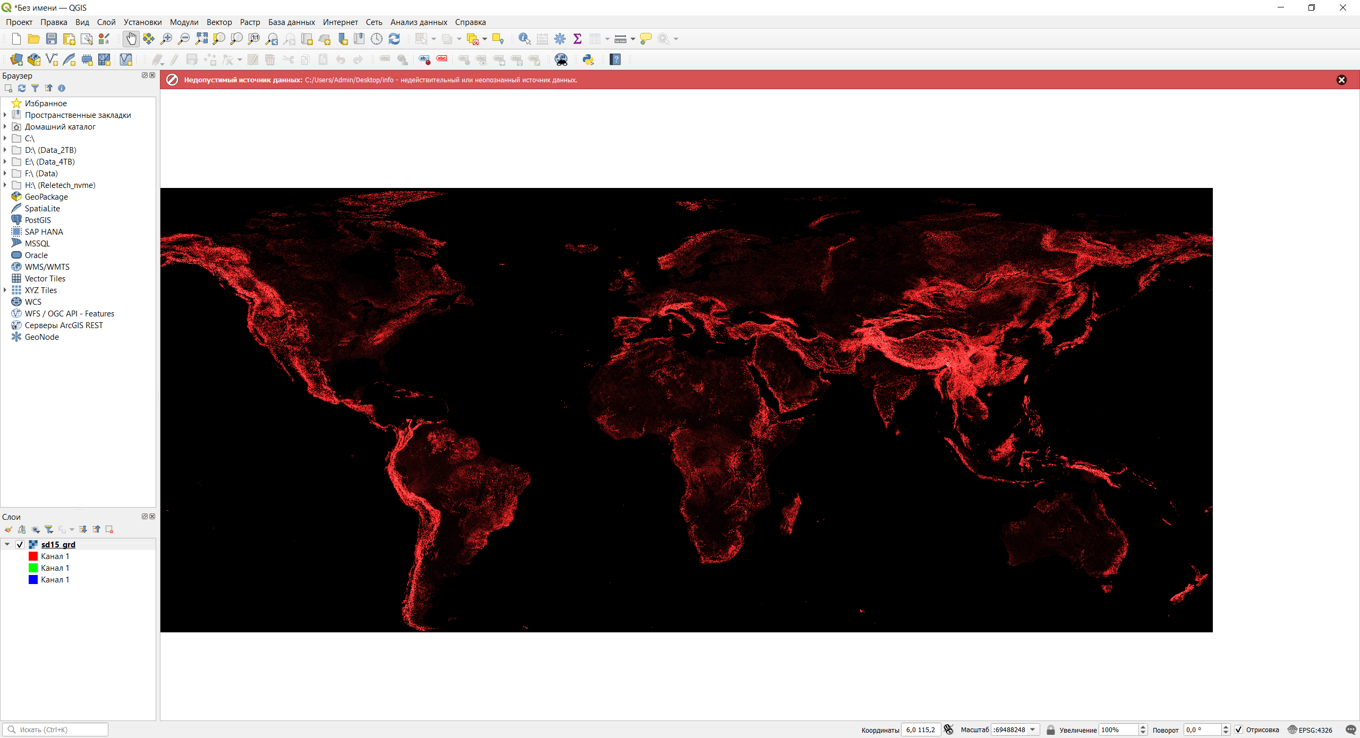Uncheck the sd15_grd layer visibility checkbox
The height and width of the screenshot is (738, 1360).
point(20,545)
